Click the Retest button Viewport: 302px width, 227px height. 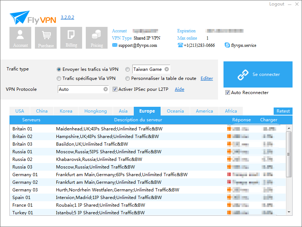click(x=283, y=111)
